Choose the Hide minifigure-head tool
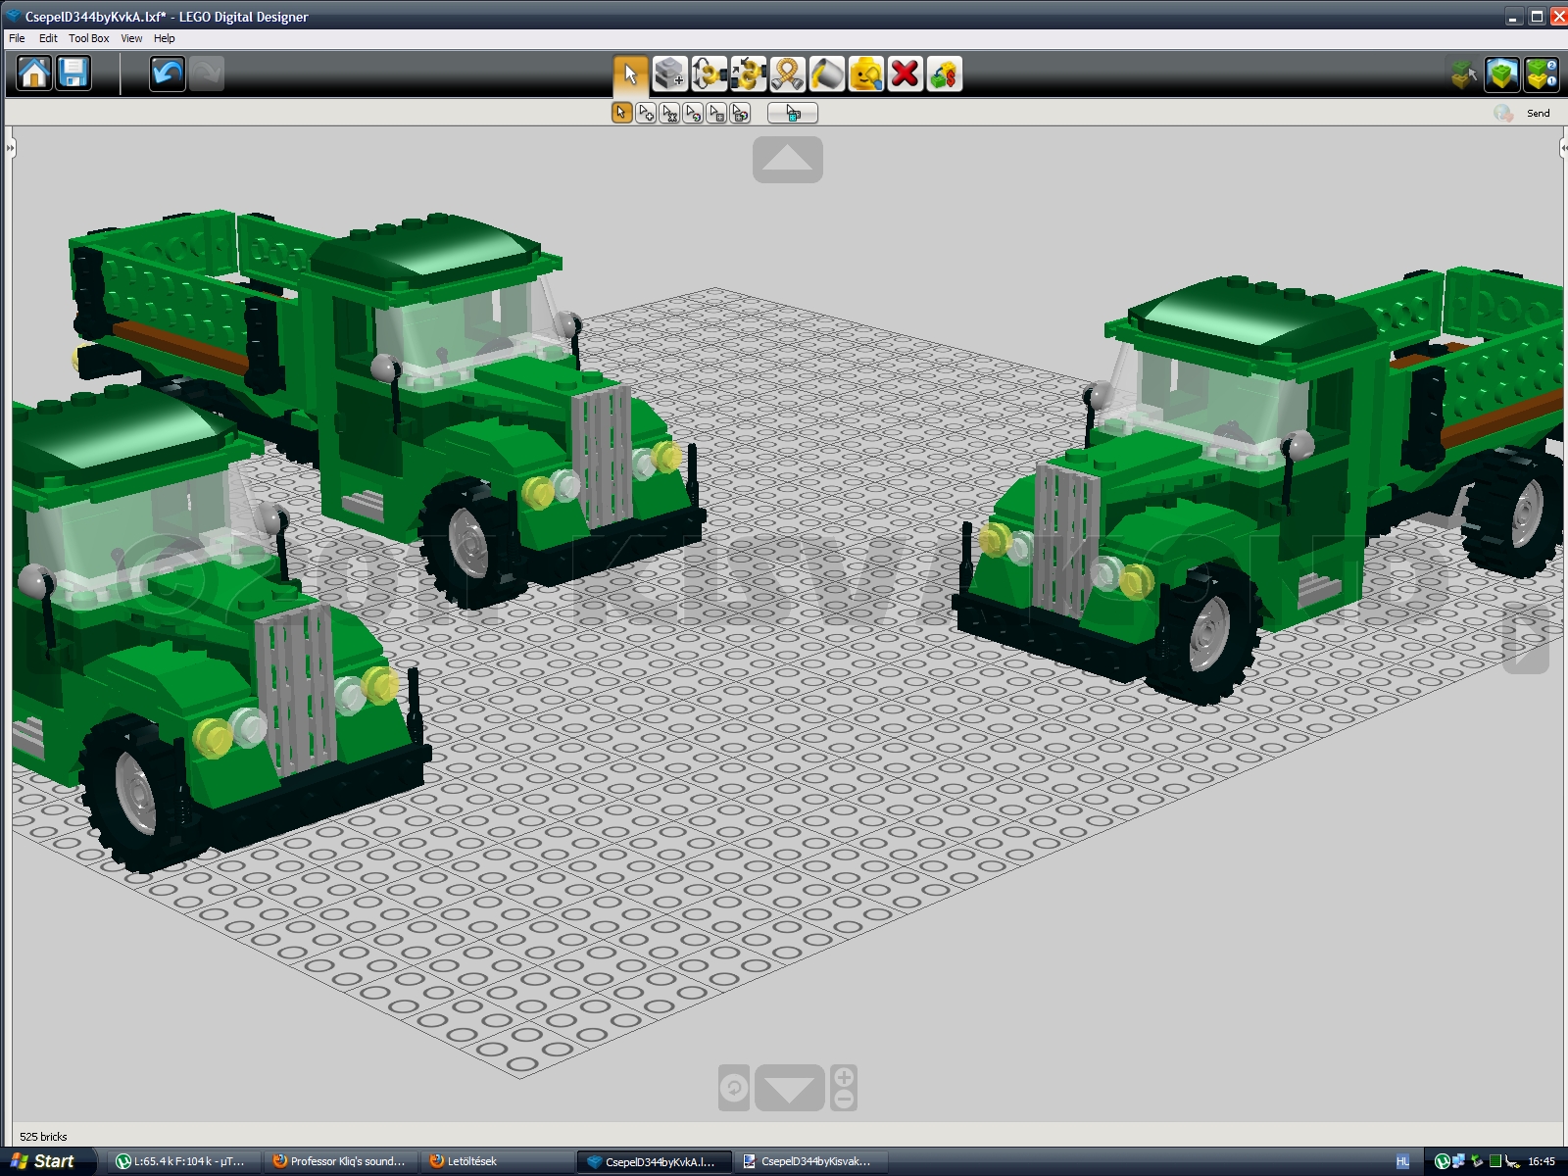 (x=865, y=73)
